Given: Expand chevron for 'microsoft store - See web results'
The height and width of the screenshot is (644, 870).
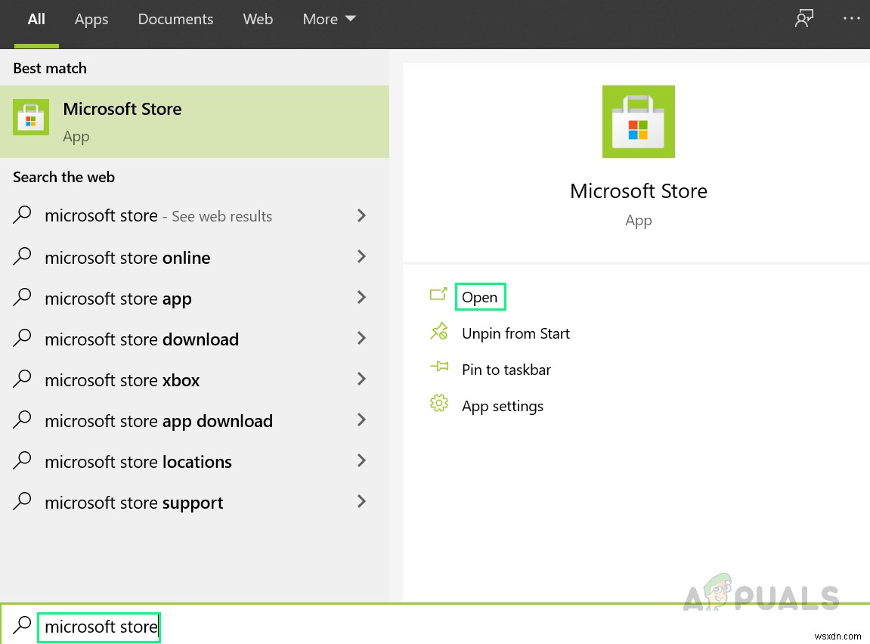Looking at the screenshot, I should pos(362,215).
